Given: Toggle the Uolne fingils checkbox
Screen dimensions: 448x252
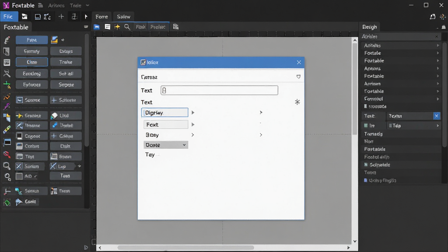Looking at the screenshot, I should [365, 180].
